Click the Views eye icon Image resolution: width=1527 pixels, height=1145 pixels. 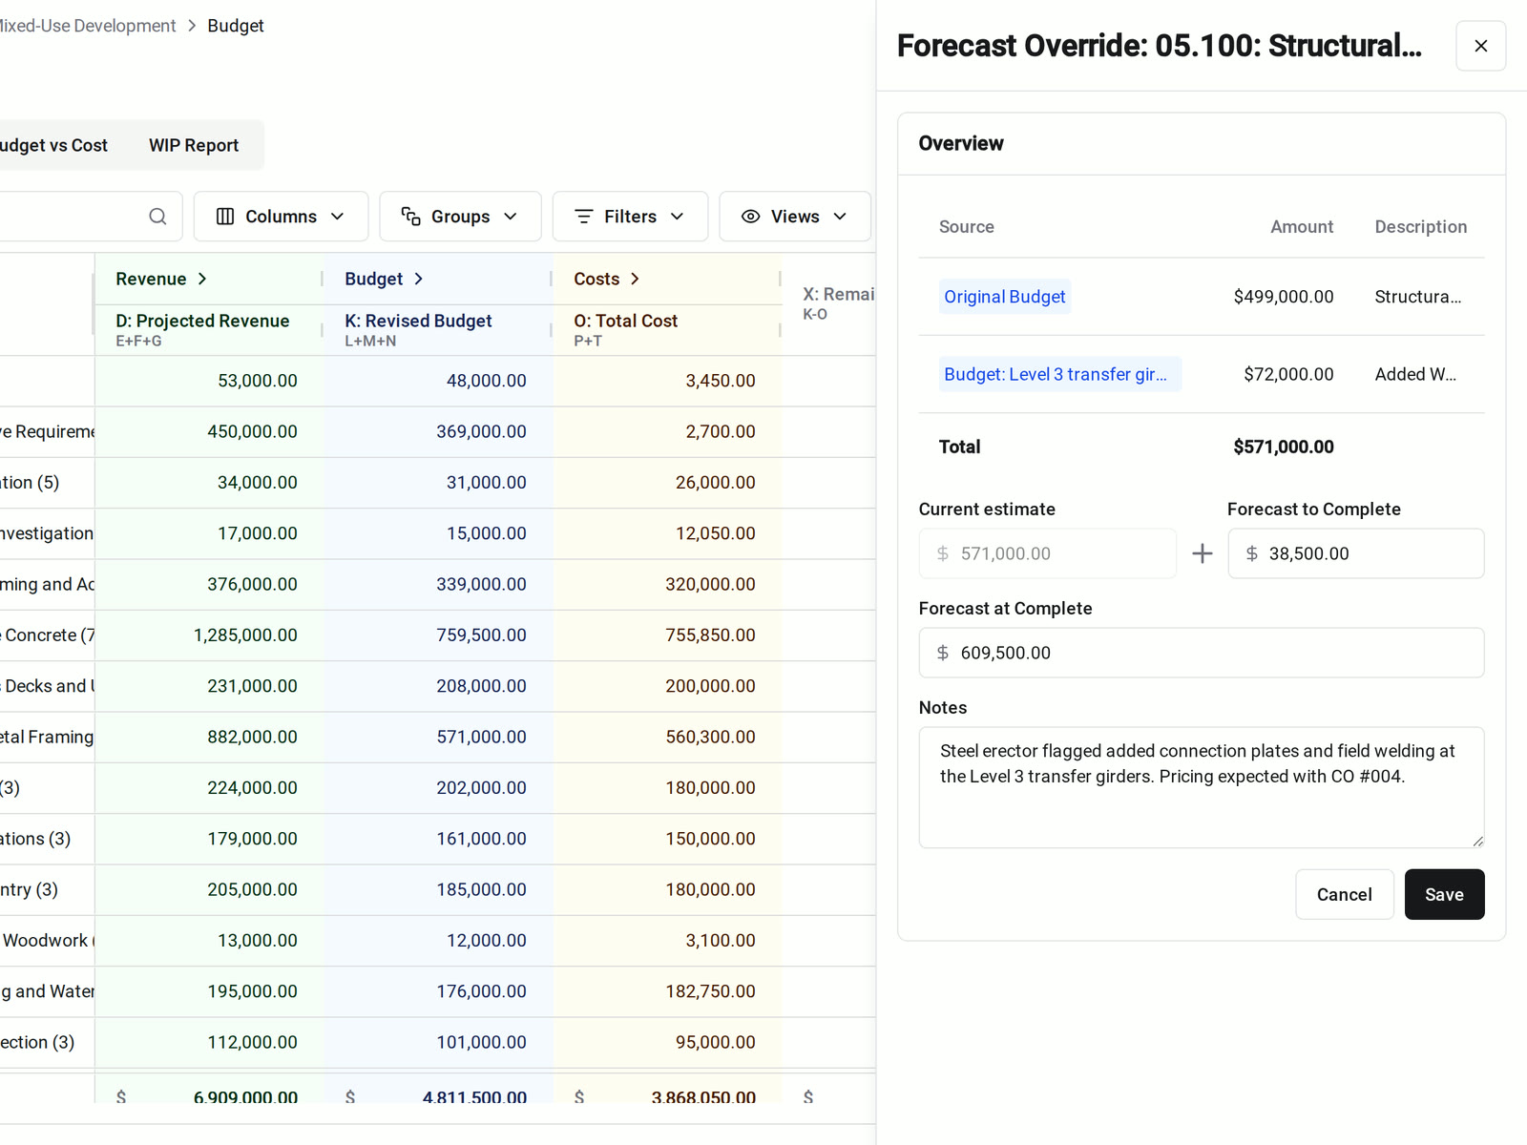pyautogui.click(x=751, y=217)
